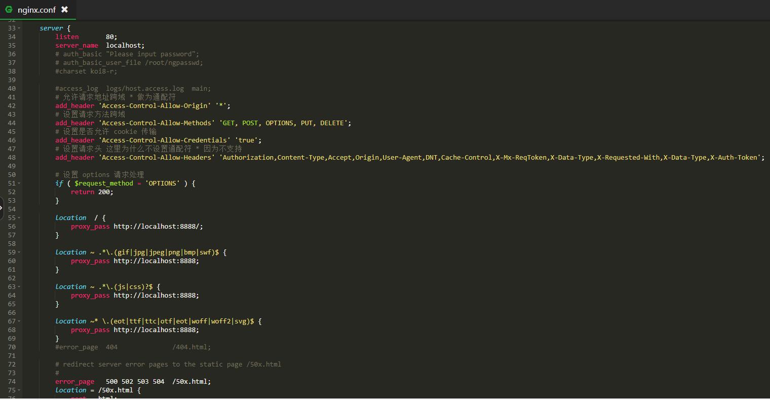Fold the eot|ttf font location block at line 67
This screenshot has height=400, width=770.
(19, 321)
